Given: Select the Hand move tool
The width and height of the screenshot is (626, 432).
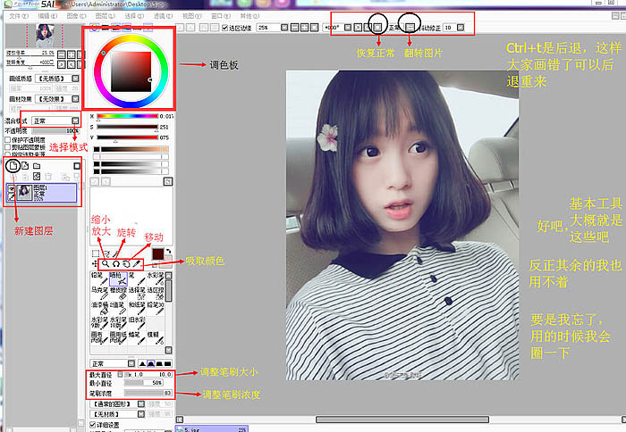Looking at the screenshot, I should [126, 263].
